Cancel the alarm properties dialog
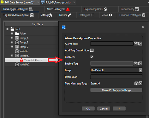Viewport: 149px width, 118px height. 104,109
